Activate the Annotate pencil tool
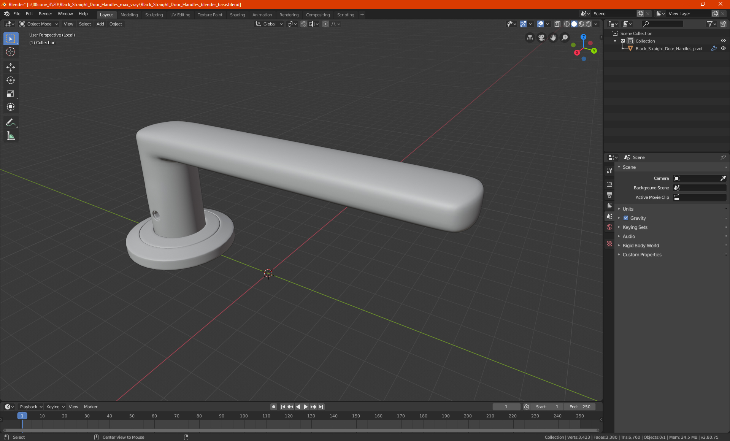730x441 pixels. tap(11, 122)
